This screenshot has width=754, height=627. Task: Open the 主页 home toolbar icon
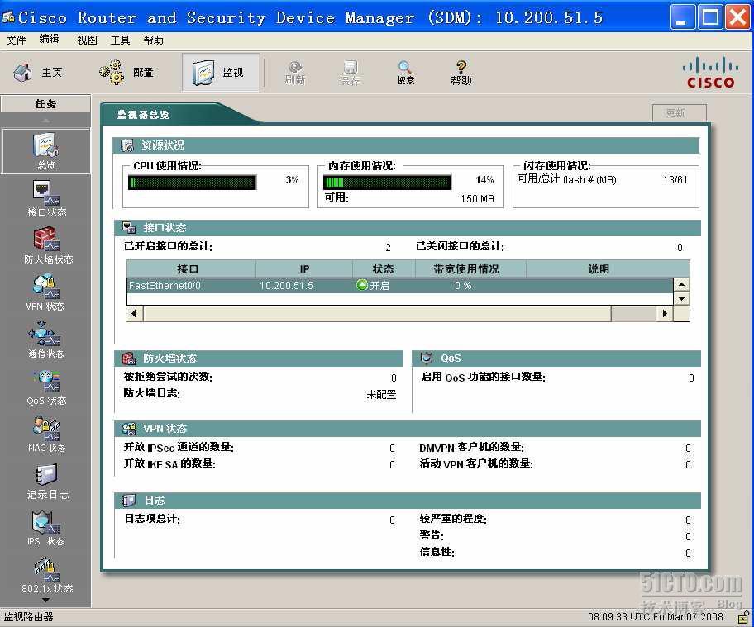click(22, 73)
